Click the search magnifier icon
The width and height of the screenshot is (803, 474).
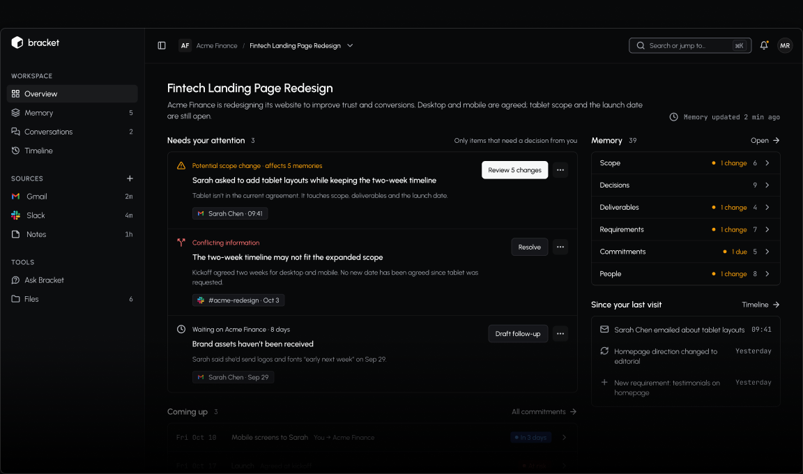point(641,45)
